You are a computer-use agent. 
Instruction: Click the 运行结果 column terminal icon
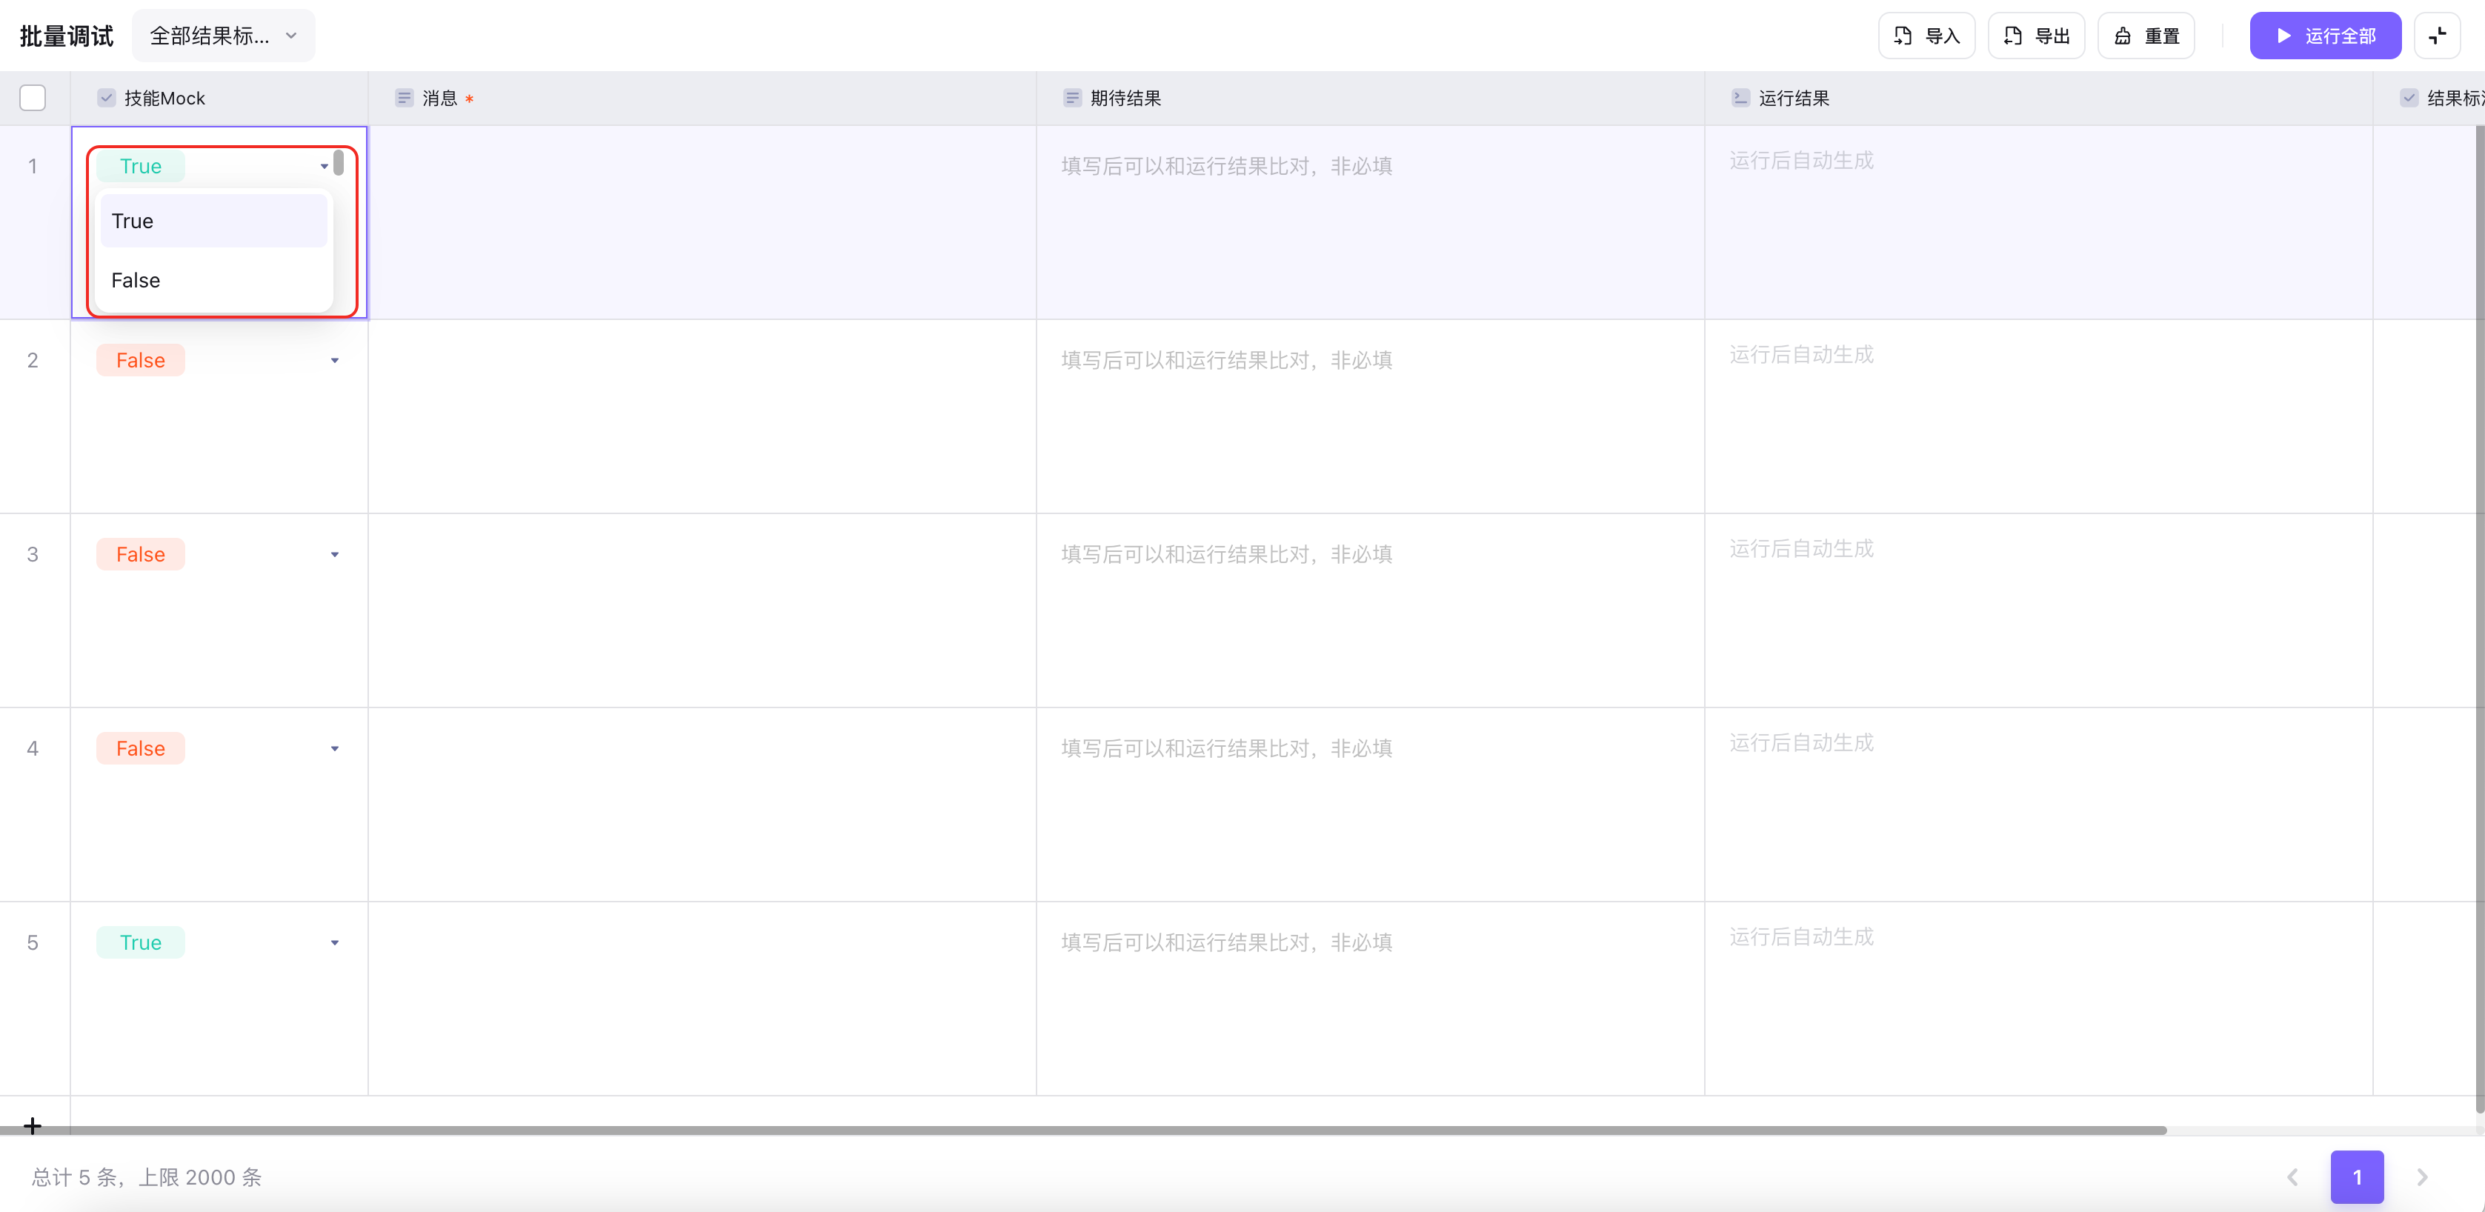(x=1740, y=97)
